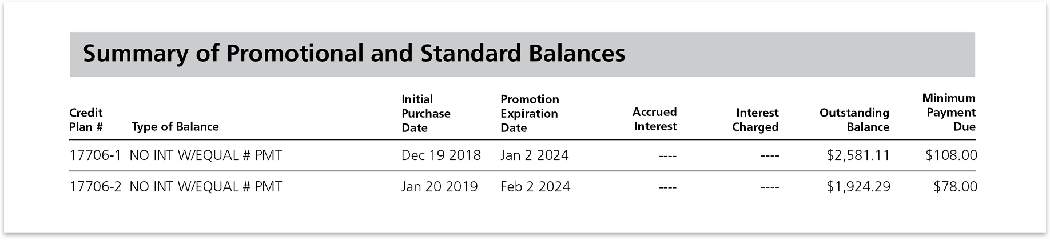Select the $78.00 minimum payment
Viewport: 1050px width, 240px height.
(955, 187)
